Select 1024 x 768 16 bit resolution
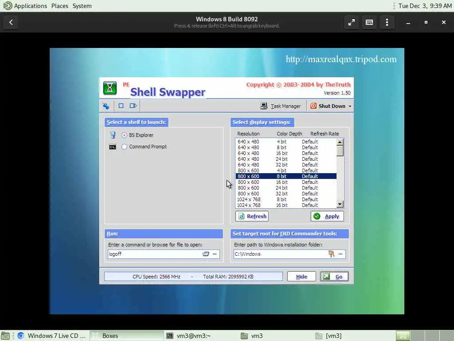Screen dimensions: 454x341 (286, 205)
